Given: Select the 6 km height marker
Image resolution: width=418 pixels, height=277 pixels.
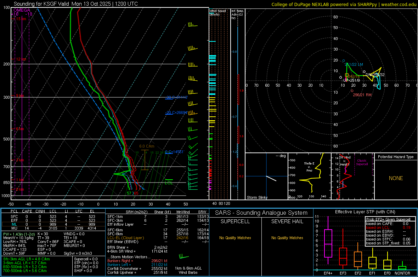Looking at the screenshot, I should [x=20, y=129].
